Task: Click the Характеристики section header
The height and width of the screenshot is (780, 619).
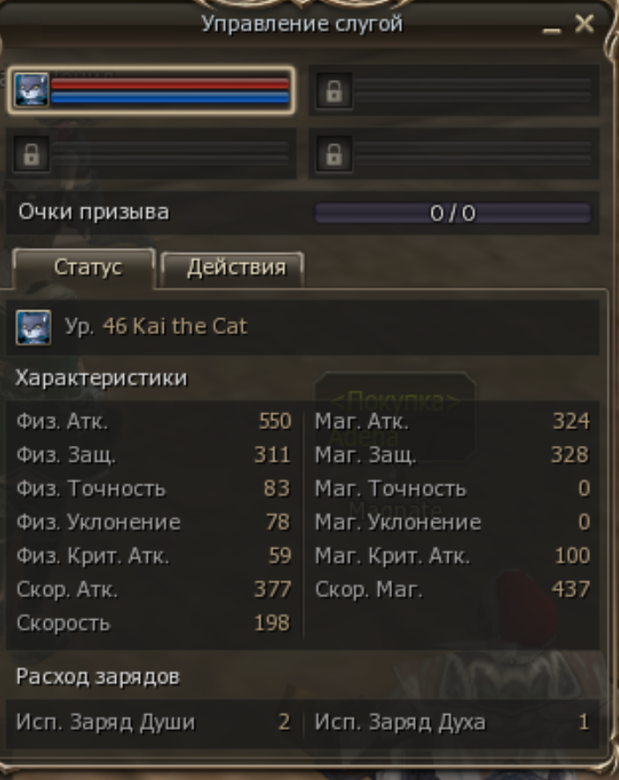Action: [x=101, y=378]
